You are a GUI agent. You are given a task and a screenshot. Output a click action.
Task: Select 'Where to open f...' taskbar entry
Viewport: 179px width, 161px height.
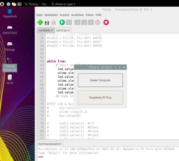[64, 4]
